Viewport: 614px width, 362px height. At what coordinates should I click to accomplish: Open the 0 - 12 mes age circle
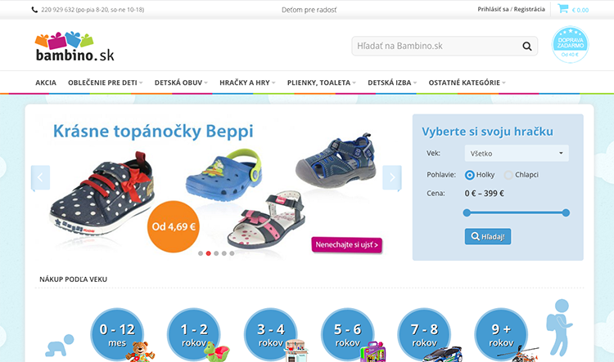click(x=117, y=335)
